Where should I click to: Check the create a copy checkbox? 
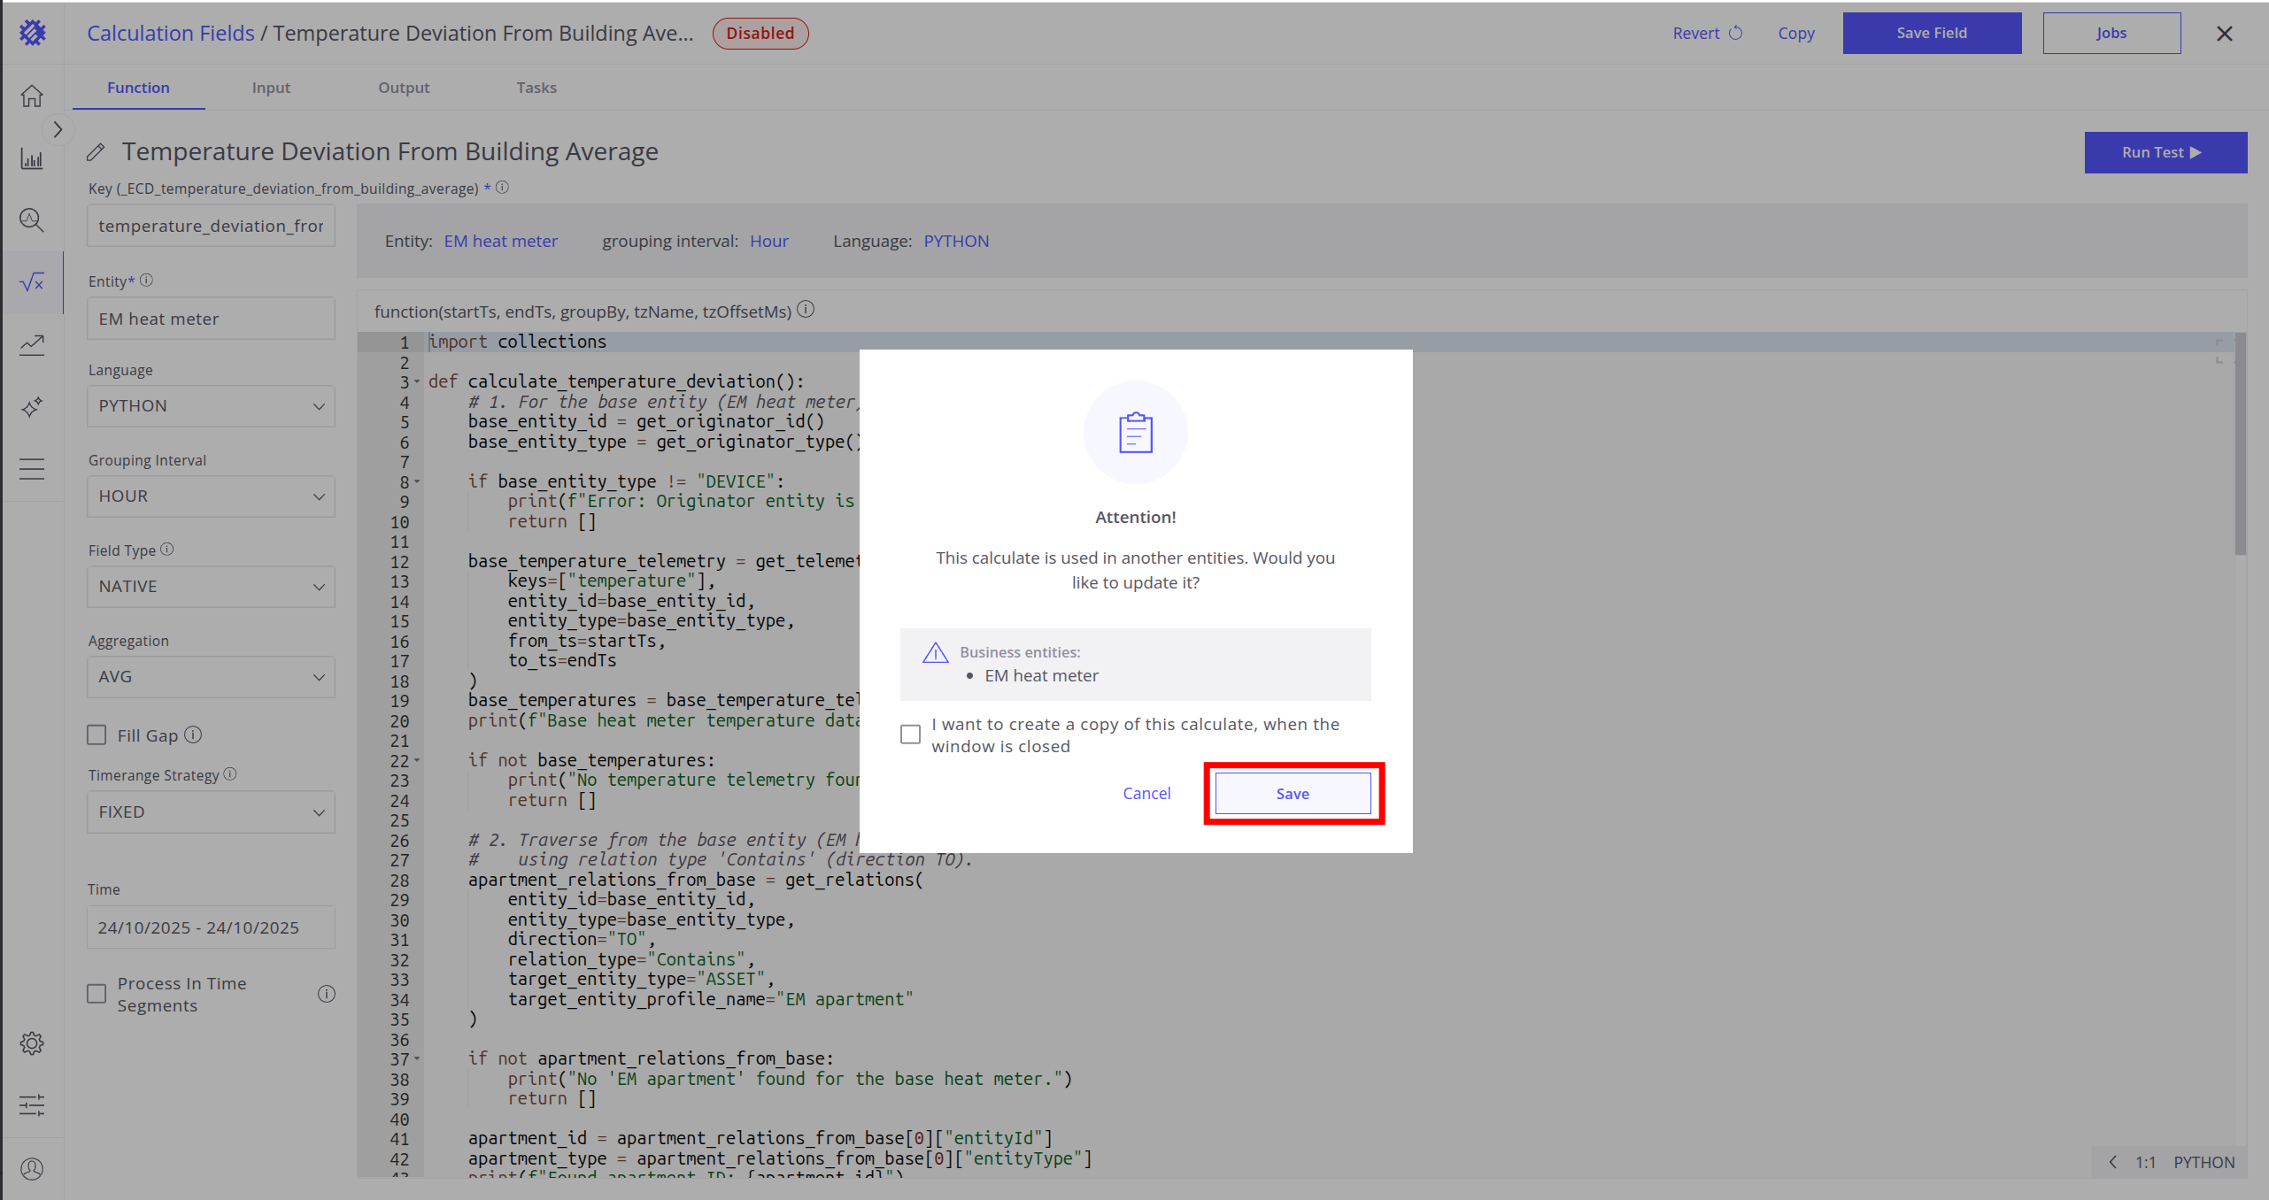tap(910, 735)
